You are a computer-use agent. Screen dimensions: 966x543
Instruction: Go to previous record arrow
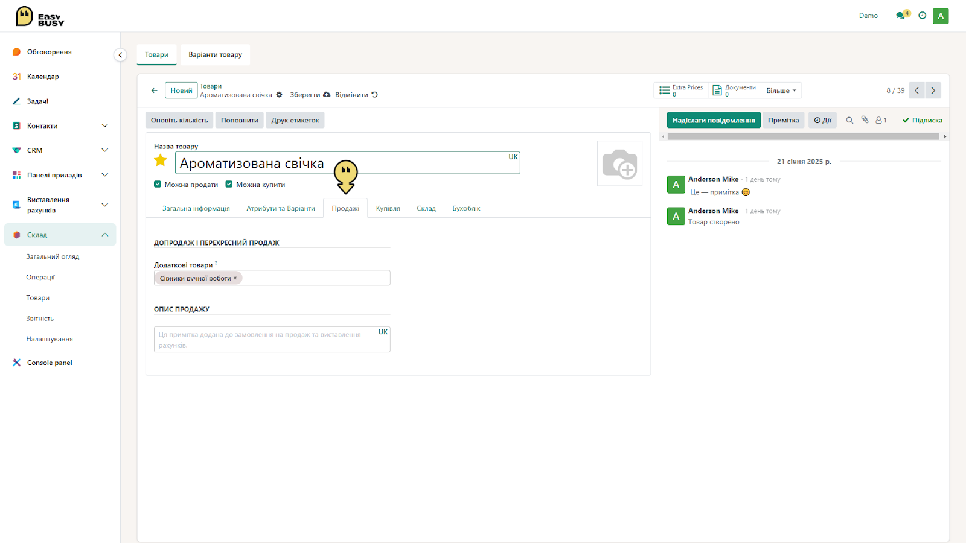[916, 91]
